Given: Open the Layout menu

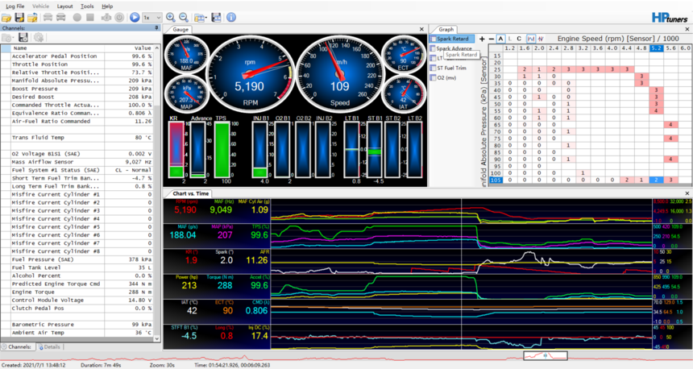Looking at the screenshot, I should click(65, 6).
